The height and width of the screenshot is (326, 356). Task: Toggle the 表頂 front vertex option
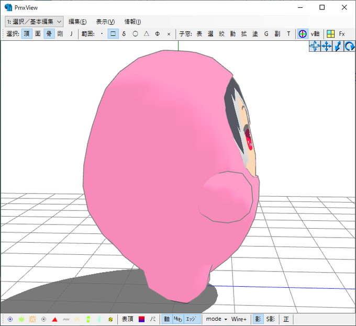(x=127, y=319)
